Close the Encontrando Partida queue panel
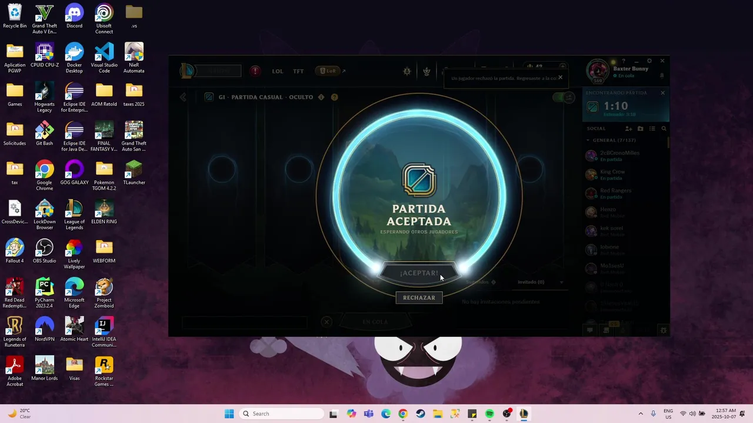The width and height of the screenshot is (753, 423). point(662,93)
